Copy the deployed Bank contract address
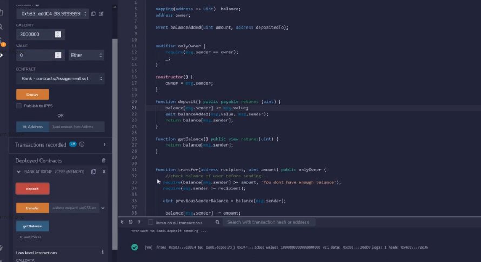 coord(93,172)
